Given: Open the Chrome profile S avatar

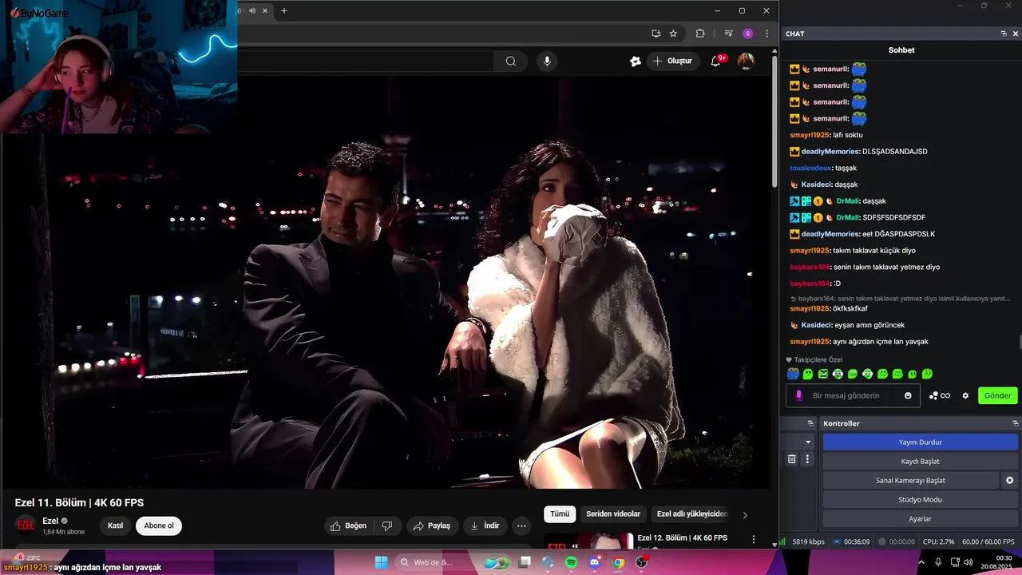Looking at the screenshot, I should tap(747, 34).
